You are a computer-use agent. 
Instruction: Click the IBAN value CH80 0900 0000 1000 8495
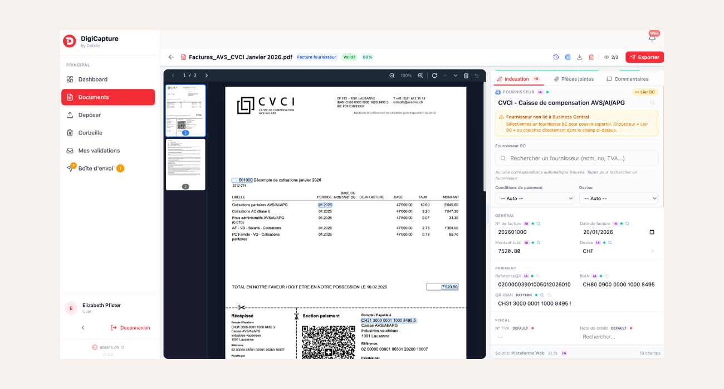tap(618, 285)
